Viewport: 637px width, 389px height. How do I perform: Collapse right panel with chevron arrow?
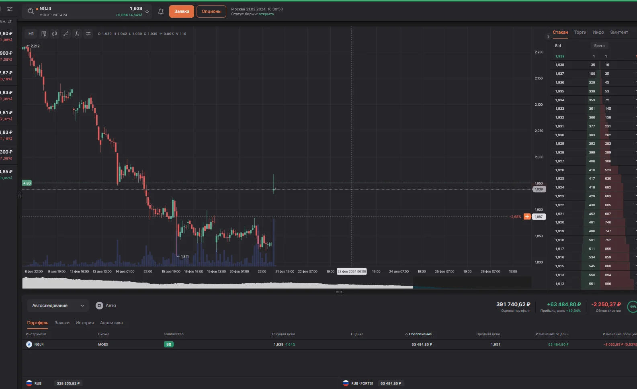548,37
